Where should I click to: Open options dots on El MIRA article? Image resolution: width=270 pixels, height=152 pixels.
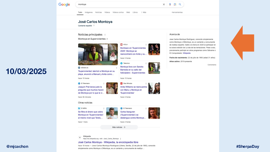(x=104, y=108)
